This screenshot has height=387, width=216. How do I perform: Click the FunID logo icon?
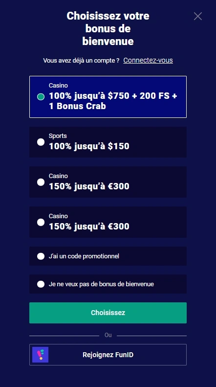[x=40, y=355]
